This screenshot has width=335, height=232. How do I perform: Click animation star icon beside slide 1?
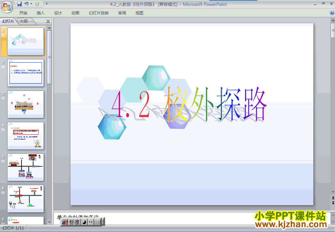tap(3, 35)
